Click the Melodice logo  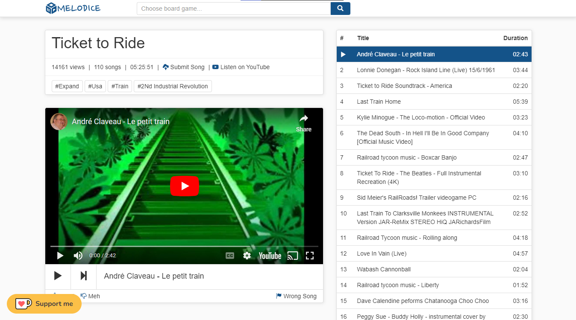pos(73,8)
